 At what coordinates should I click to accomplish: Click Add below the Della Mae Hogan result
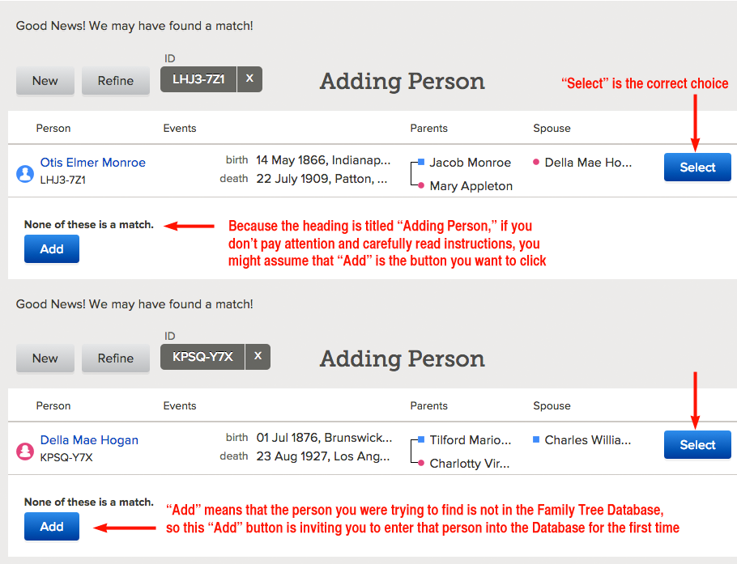[52, 527]
